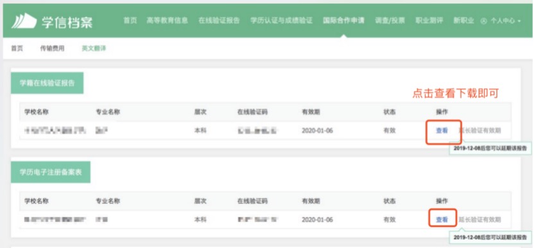The image size is (534, 248).
Task: Click the user avatar icon
Action: (483, 21)
